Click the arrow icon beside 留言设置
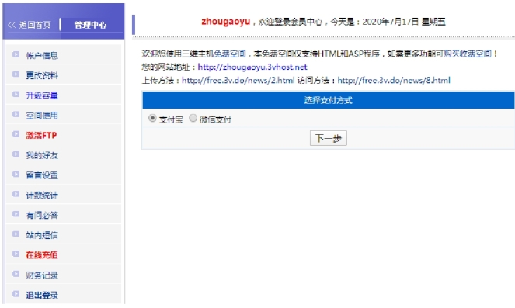The height and width of the screenshot is (308, 515). [16, 175]
